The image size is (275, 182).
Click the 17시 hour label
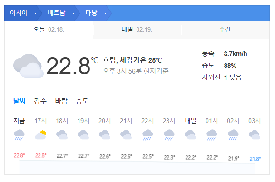40,121
